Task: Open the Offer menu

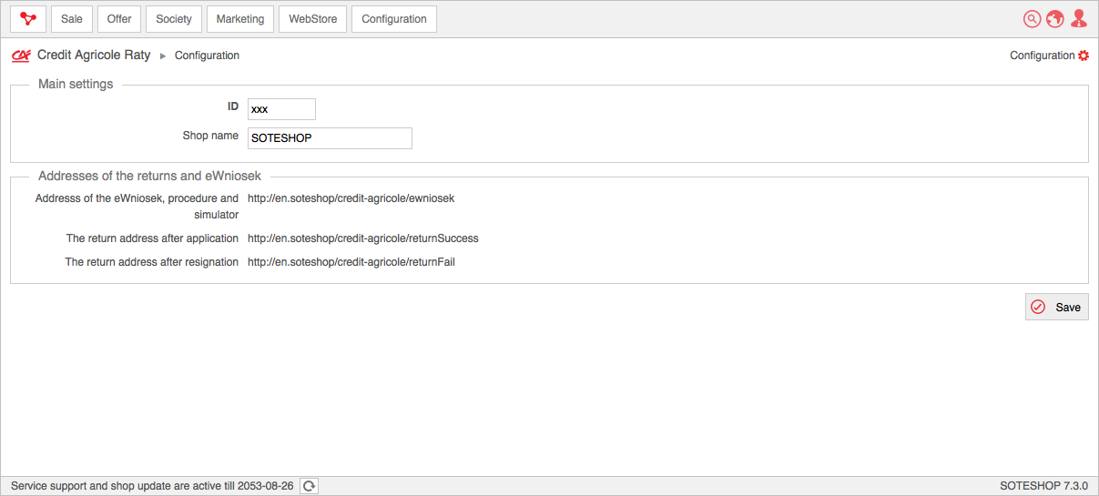Action: tap(119, 19)
